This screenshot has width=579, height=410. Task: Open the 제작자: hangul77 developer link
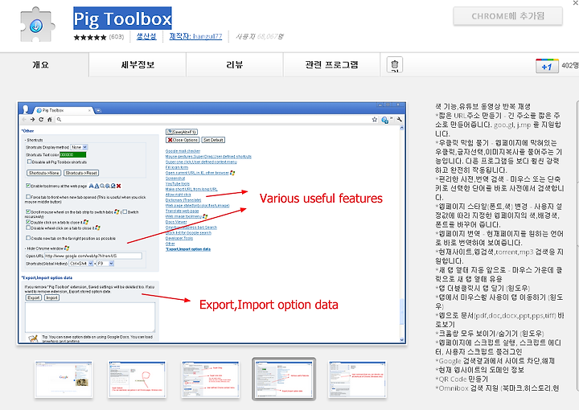click(x=195, y=36)
